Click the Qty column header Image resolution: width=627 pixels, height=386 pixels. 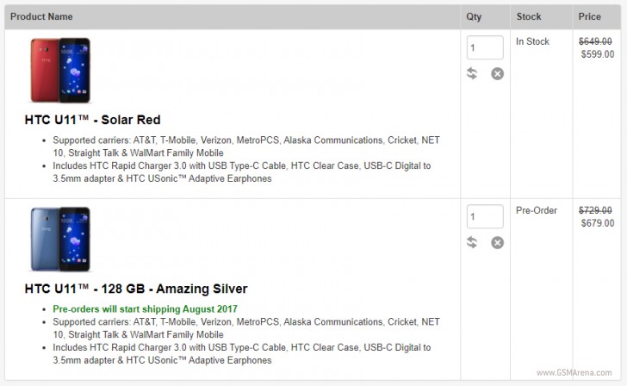click(474, 16)
